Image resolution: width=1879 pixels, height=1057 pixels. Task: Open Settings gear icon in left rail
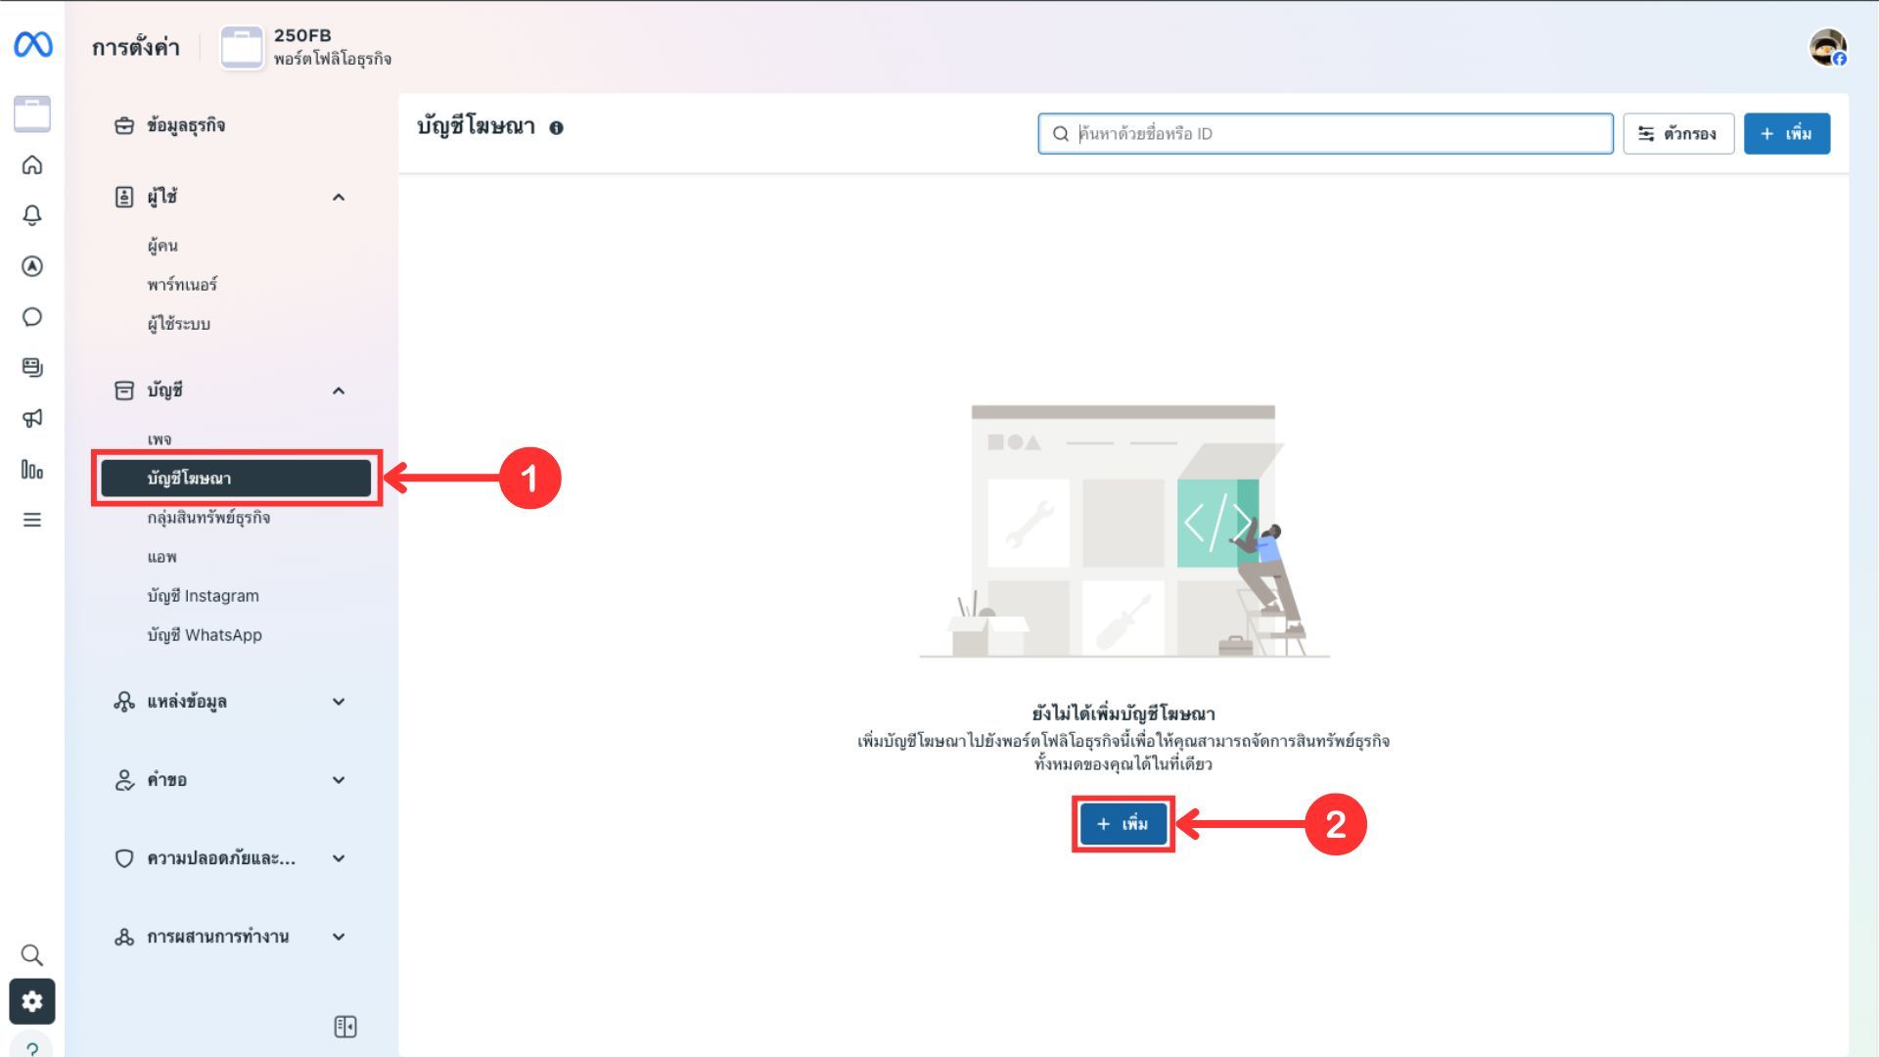[x=32, y=1001]
